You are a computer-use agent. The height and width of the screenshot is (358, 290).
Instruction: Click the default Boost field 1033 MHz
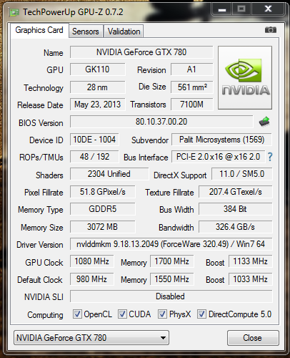(251, 279)
